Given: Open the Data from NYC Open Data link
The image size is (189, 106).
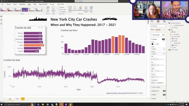Looking at the screenshot, I should click(116, 93).
